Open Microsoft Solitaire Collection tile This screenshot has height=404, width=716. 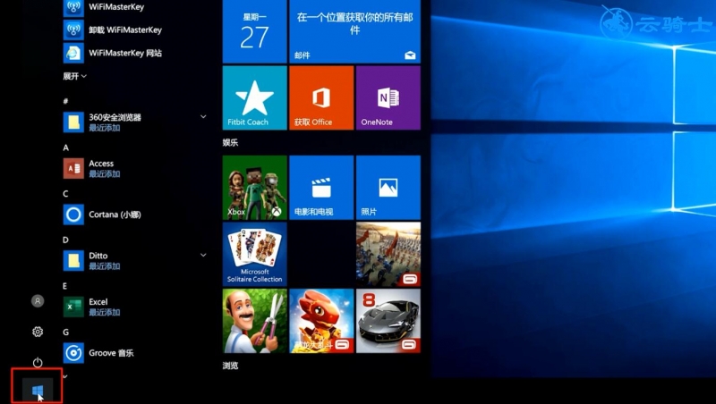tap(255, 255)
